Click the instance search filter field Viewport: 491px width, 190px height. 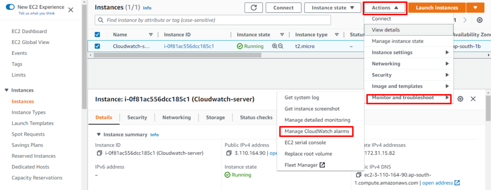(212, 20)
